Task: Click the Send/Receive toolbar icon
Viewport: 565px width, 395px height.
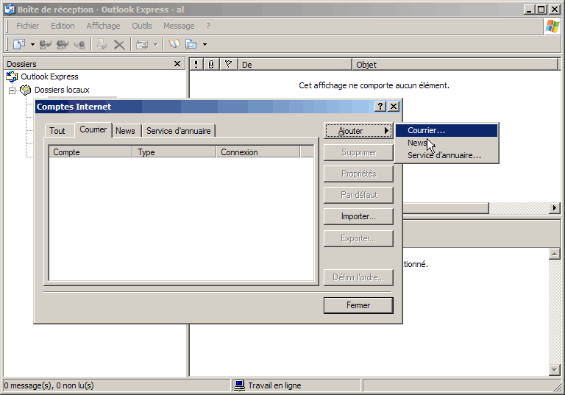Action: click(142, 45)
